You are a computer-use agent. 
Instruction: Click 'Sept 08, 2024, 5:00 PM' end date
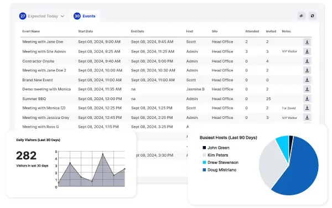click(152, 61)
